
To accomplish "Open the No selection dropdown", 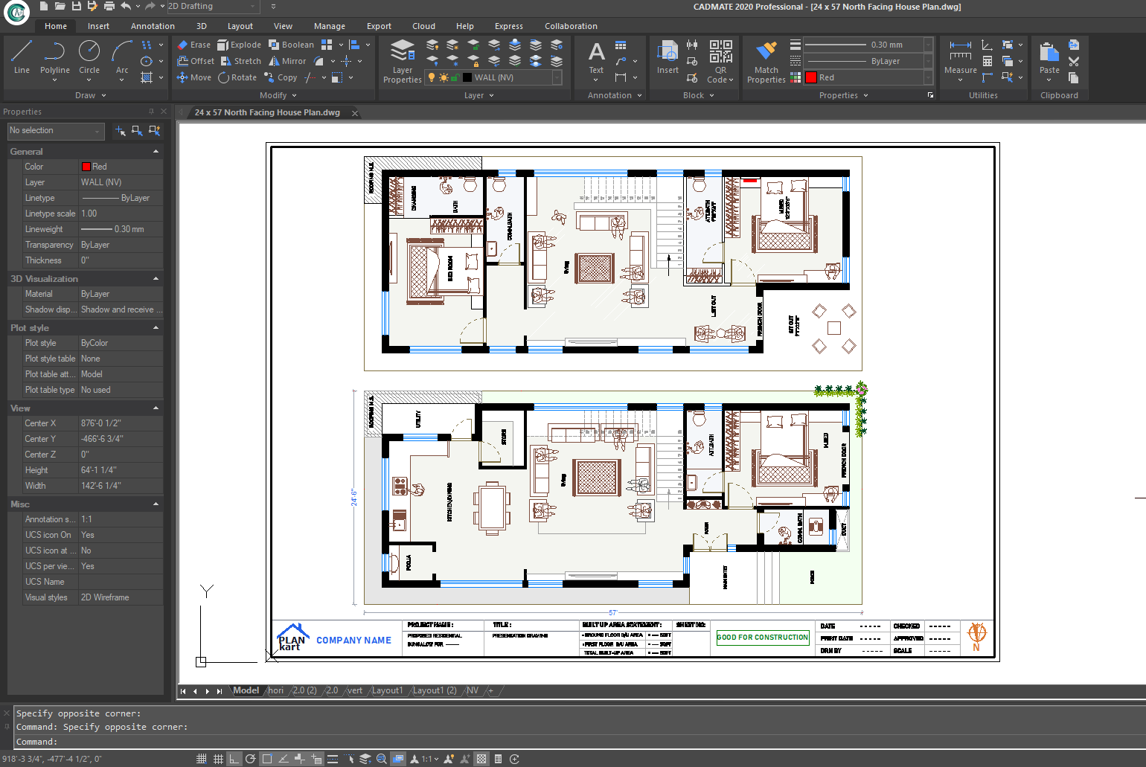I will tap(55, 131).
